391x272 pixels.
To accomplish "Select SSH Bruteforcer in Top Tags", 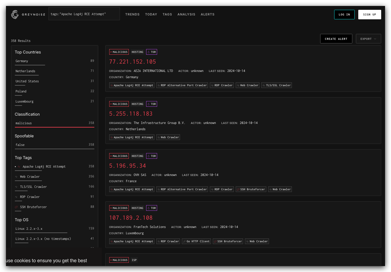I will click(55, 207).
